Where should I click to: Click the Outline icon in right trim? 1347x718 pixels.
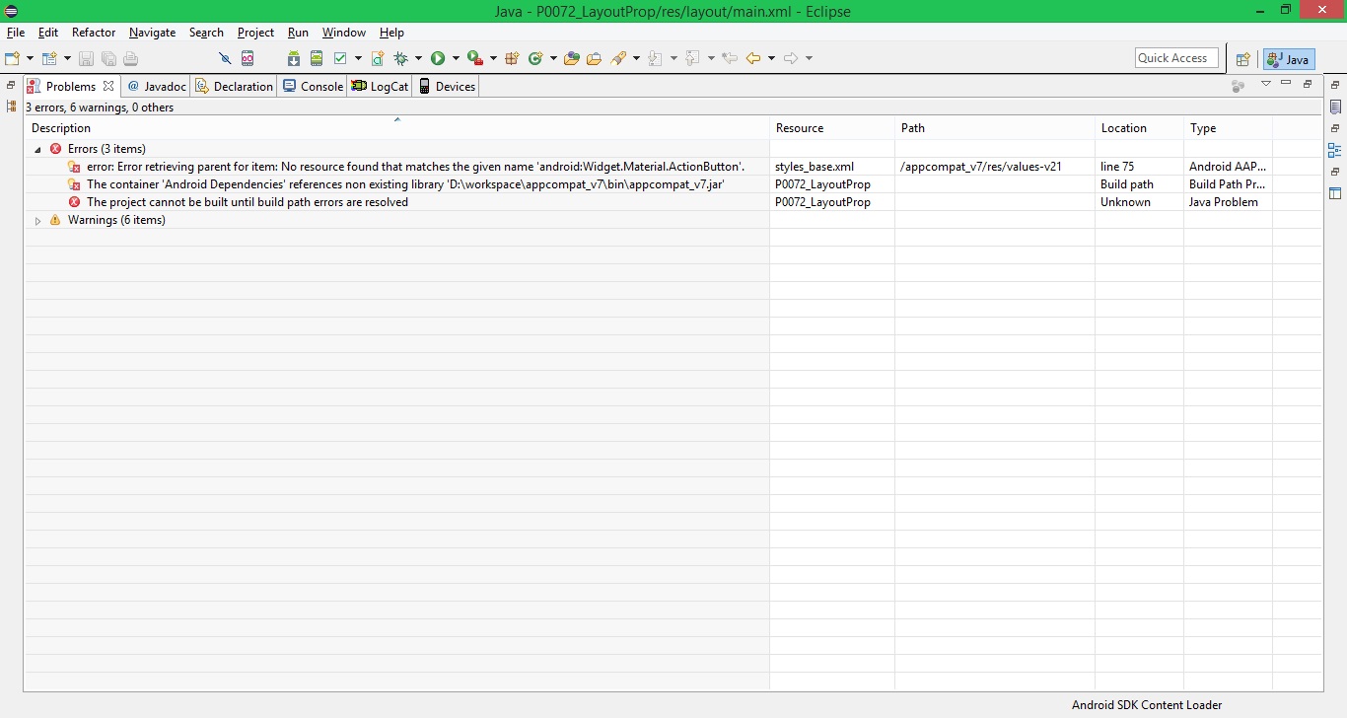tap(1335, 151)
